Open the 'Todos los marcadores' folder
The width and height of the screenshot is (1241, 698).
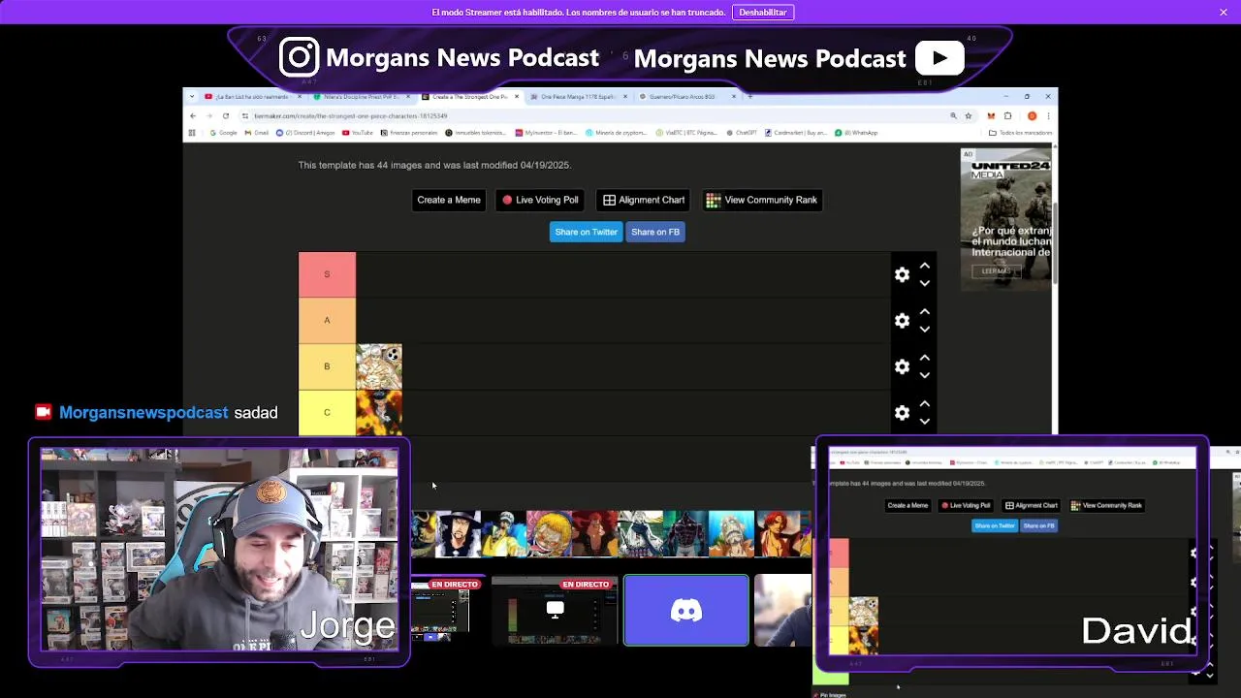(1021, 133)
